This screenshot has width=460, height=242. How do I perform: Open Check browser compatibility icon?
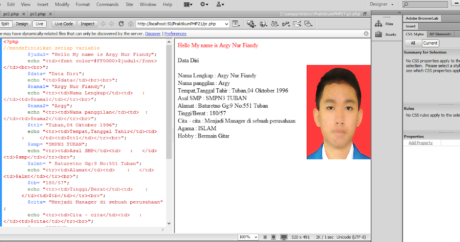297,24
